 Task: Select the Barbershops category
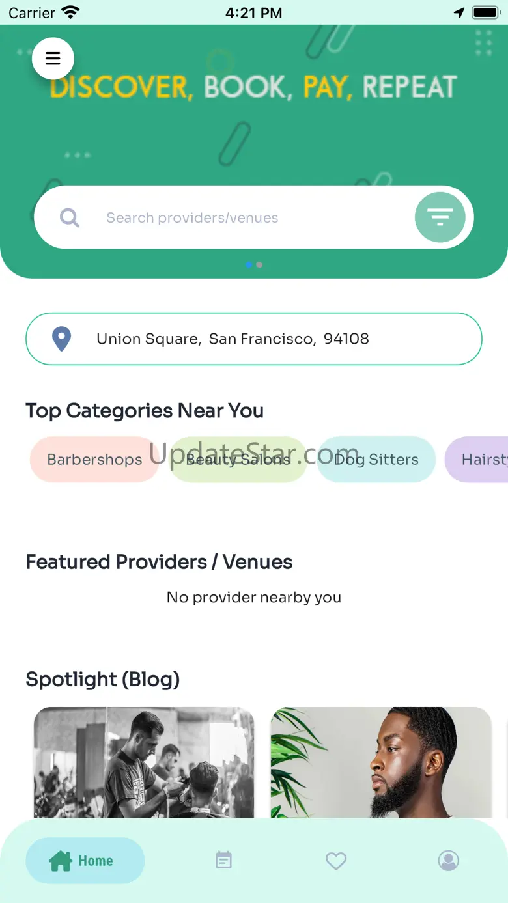pyautogui.click(x=94, y=460)
